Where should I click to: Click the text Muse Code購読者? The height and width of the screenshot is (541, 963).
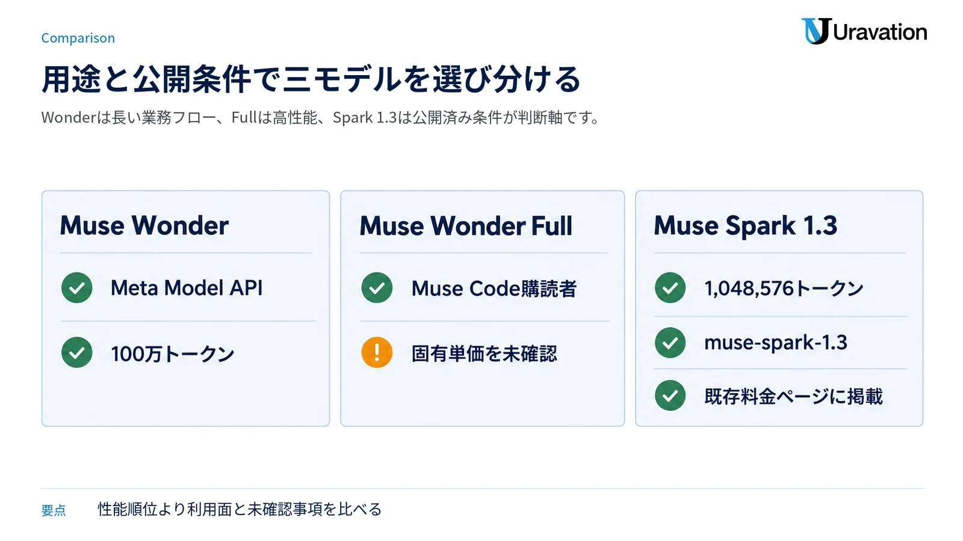click(x=494, y=289)
